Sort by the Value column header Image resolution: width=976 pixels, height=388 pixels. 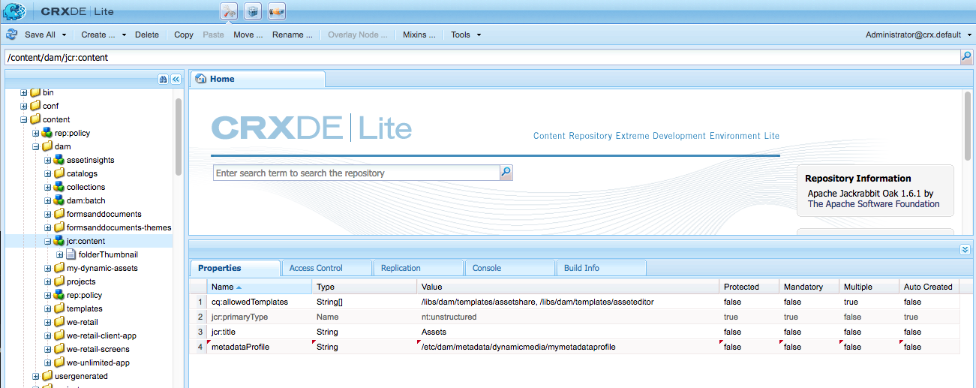[x=568, y=287]
